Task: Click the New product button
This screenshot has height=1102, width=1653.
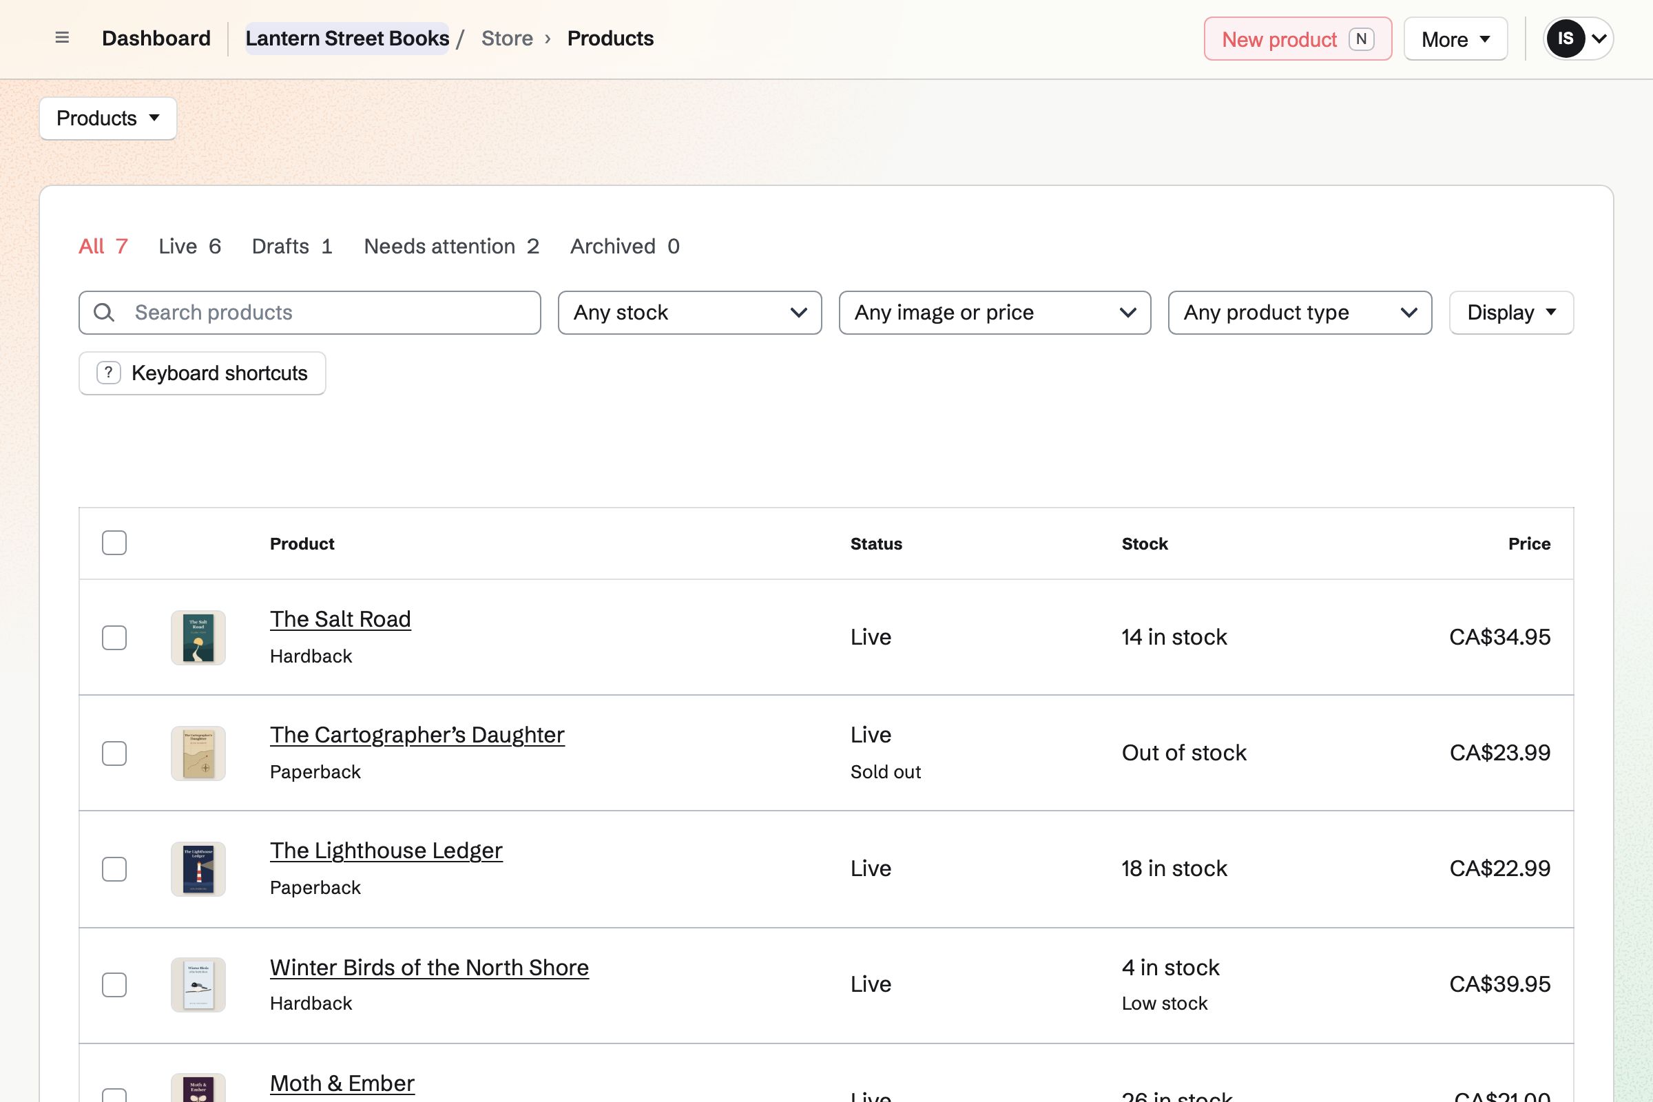Action: pos(1298,39)
